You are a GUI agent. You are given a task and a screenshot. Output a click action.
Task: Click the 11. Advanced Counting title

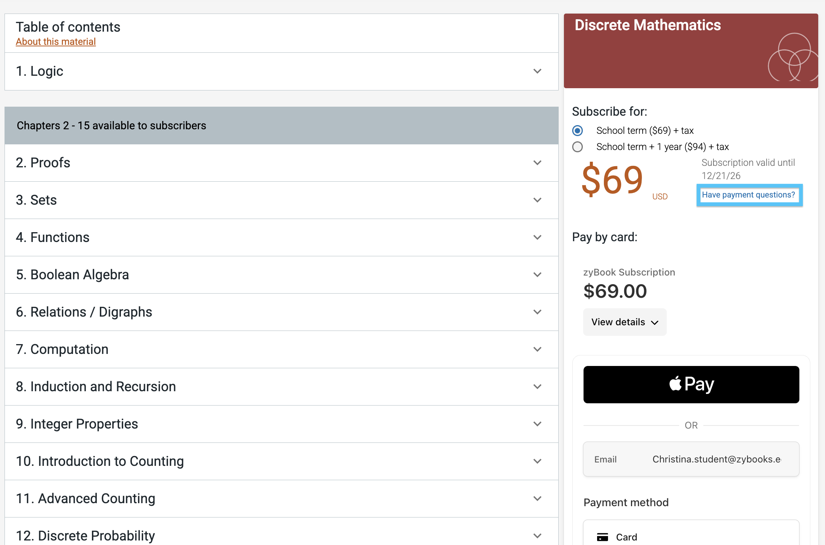[x=86, y=499]
